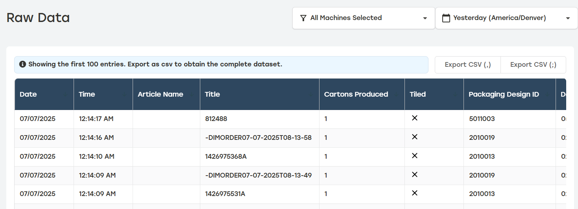Click the Tiled X mark for title 812488
The image size is (578, 209).
(x=414, y=118)
